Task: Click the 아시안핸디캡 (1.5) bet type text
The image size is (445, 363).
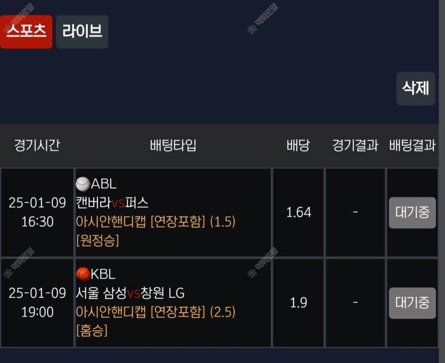Action: coord(156,222)
